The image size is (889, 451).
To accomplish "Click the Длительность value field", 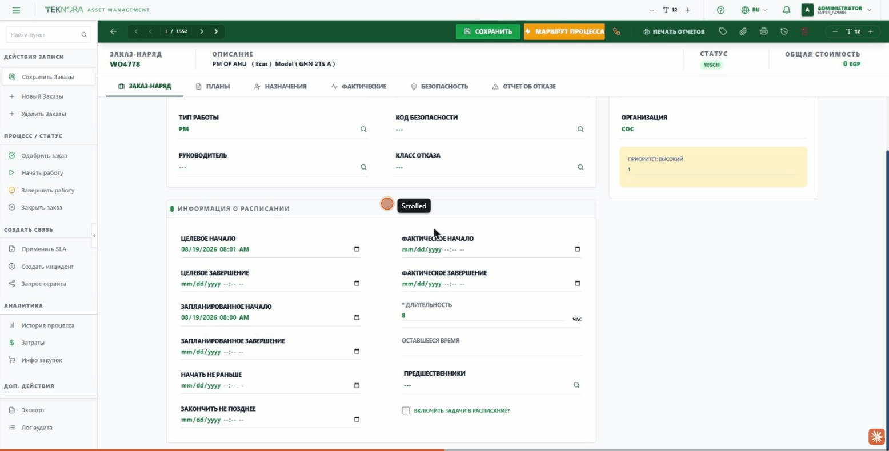I will pos(483,316).
